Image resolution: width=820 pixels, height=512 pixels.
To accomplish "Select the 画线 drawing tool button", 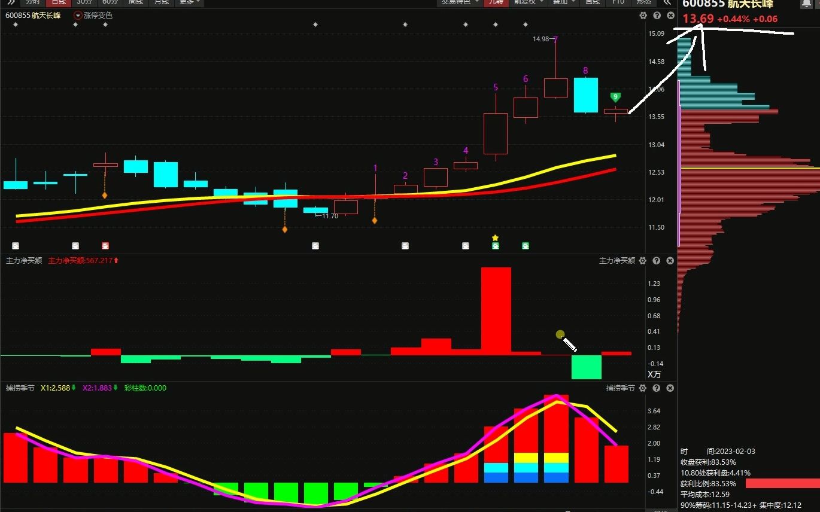I will 592,2.
